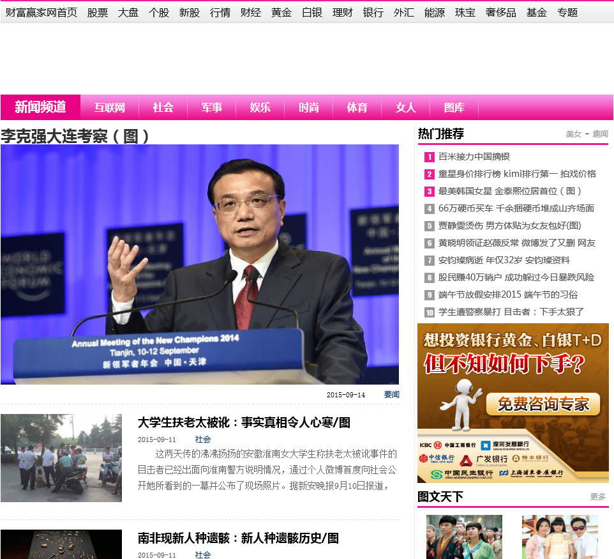Click the 免费咨询专家 button in the ad
This screenshot has height=559, width=614.
[x=543, y=404]
